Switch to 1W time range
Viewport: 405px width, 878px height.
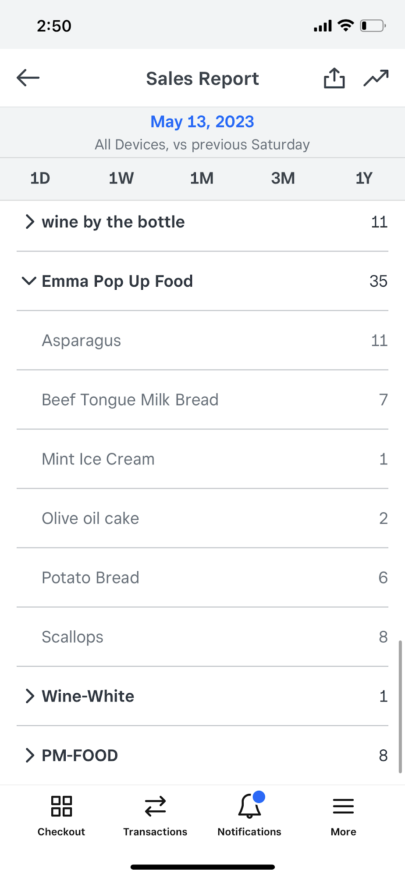click(x=121, y=178)
